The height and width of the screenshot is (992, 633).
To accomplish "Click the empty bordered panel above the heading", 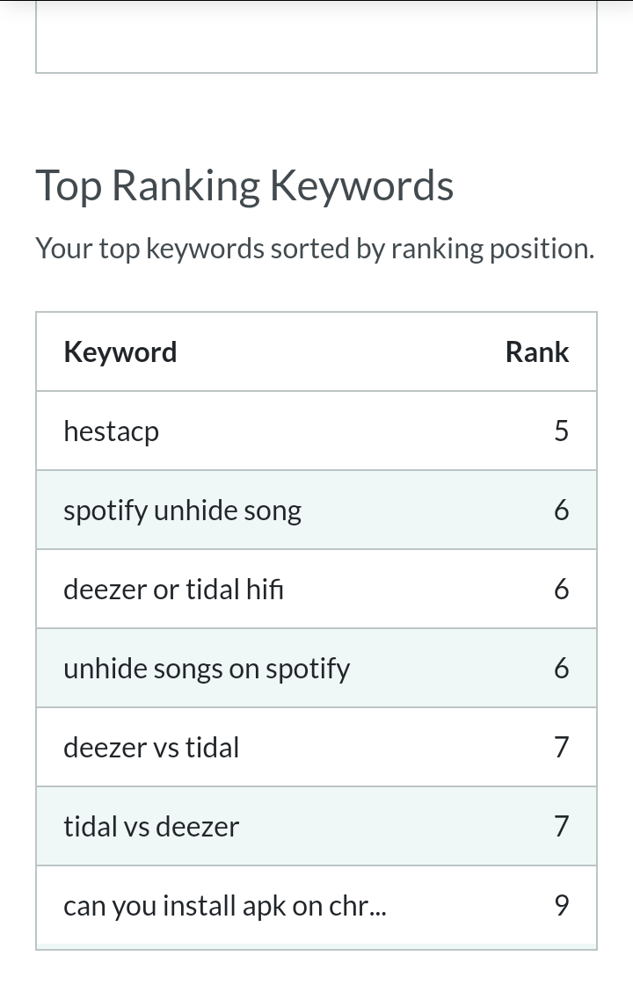I will tap(316, 37).
